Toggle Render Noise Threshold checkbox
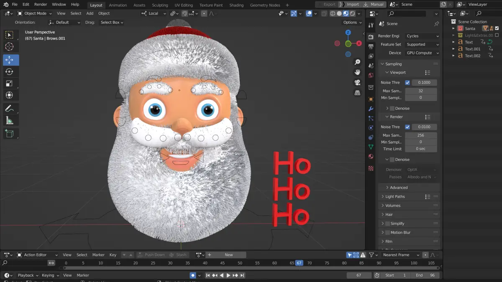The image size is (502, 282). coord(407,127)
